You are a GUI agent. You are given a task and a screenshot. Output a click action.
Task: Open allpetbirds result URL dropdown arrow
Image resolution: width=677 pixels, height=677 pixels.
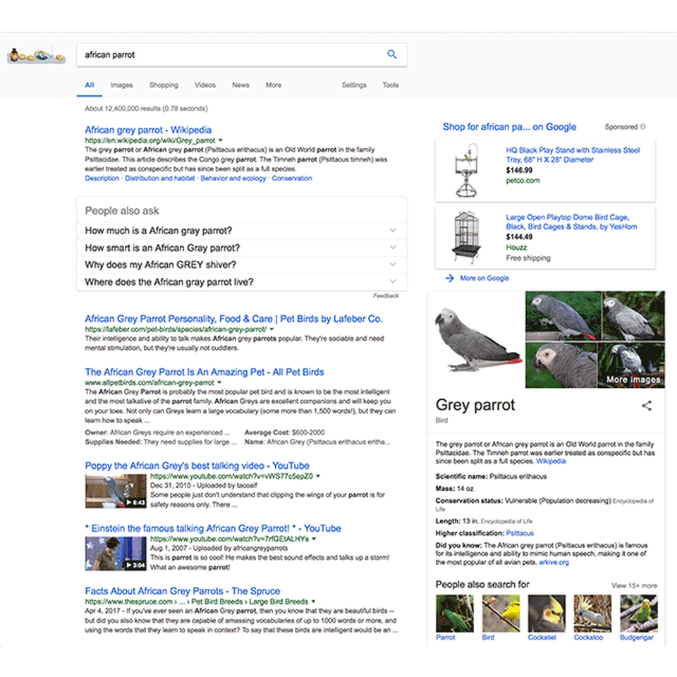[219, 382]
